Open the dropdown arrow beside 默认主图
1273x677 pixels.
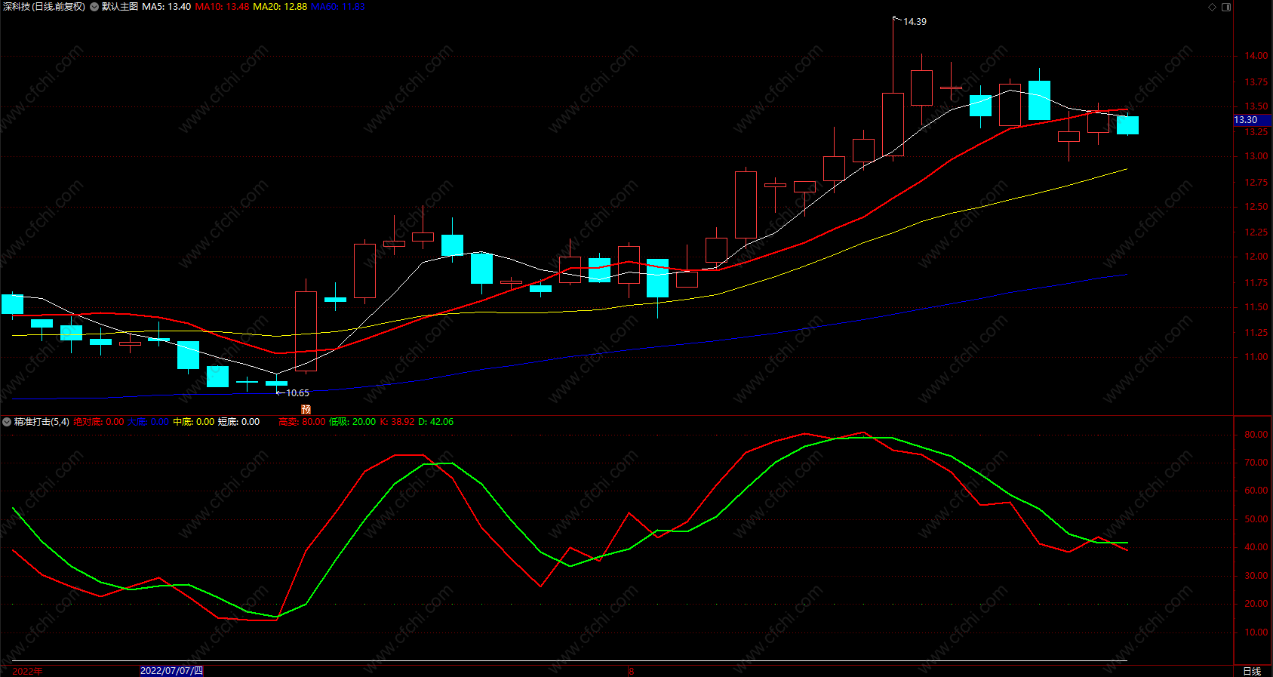tap(94, 7)
